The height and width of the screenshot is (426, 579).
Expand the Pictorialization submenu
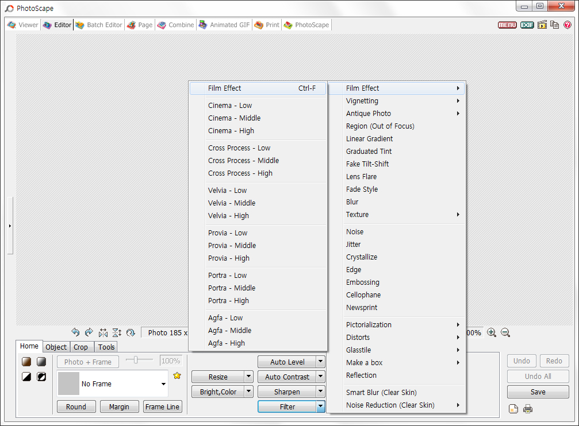pos(396,324)
